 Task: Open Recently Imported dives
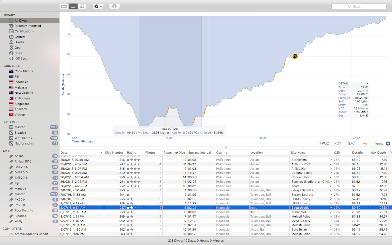[x=27, y=26]
